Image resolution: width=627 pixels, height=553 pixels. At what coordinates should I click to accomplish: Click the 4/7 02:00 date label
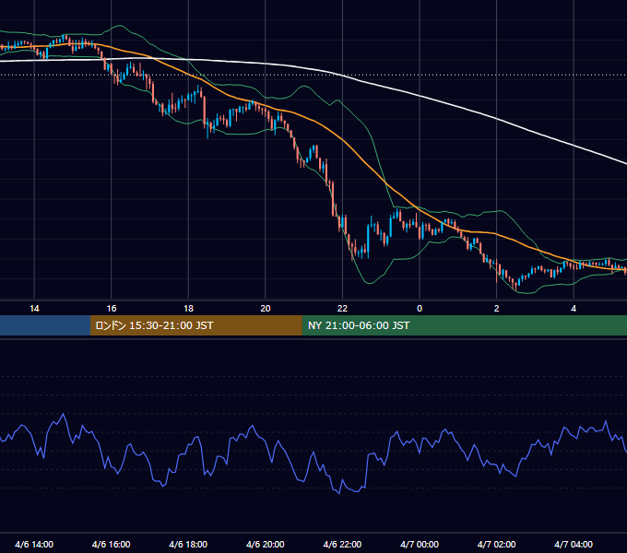[x=496, y=545]
